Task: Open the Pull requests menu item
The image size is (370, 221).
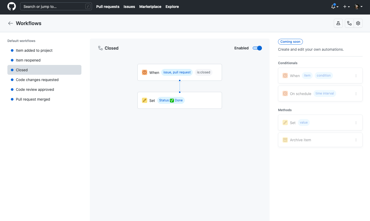Action: (x=108, y=7)
